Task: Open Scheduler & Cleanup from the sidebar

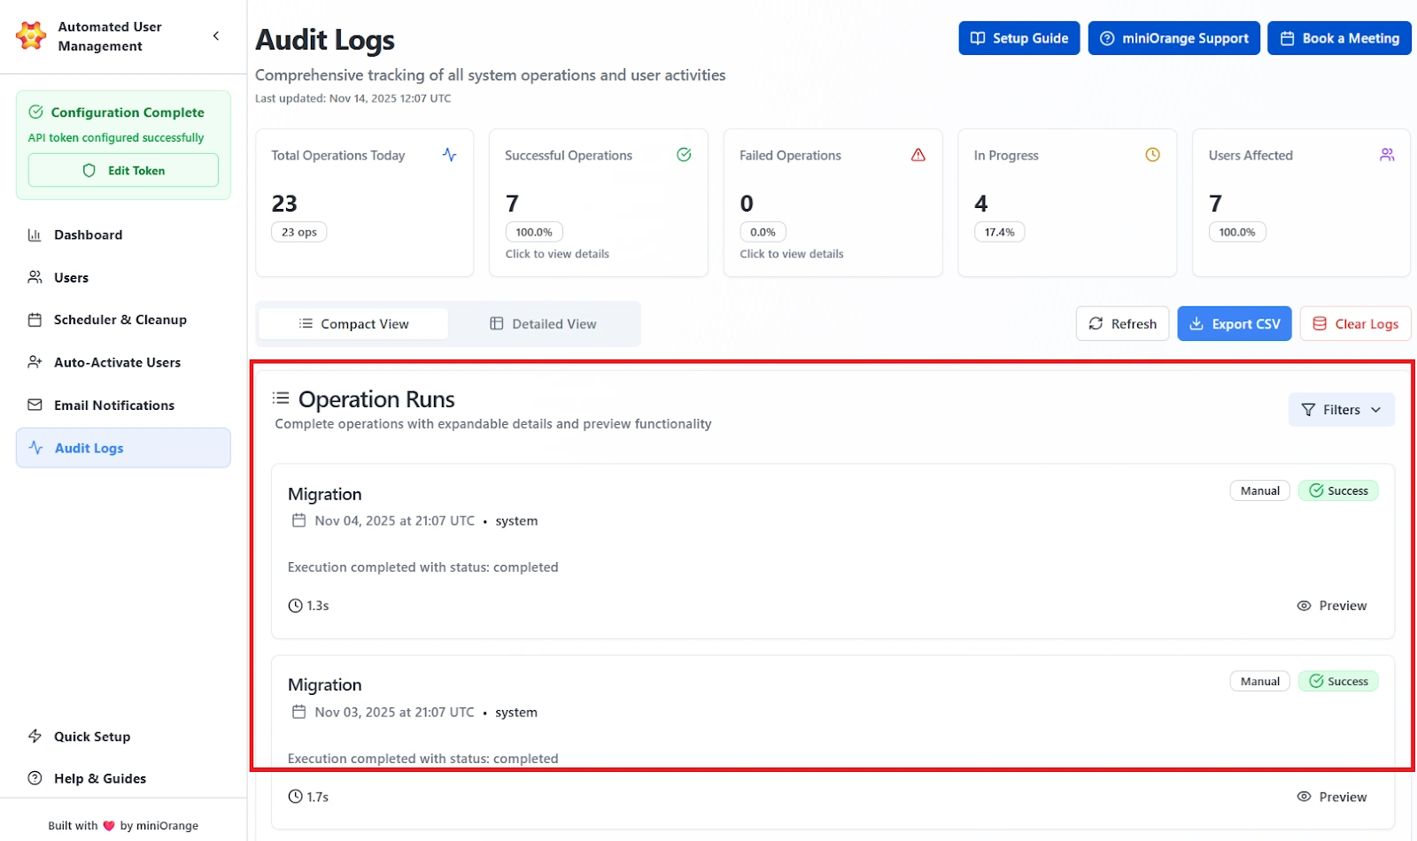Action: [35, 320]
